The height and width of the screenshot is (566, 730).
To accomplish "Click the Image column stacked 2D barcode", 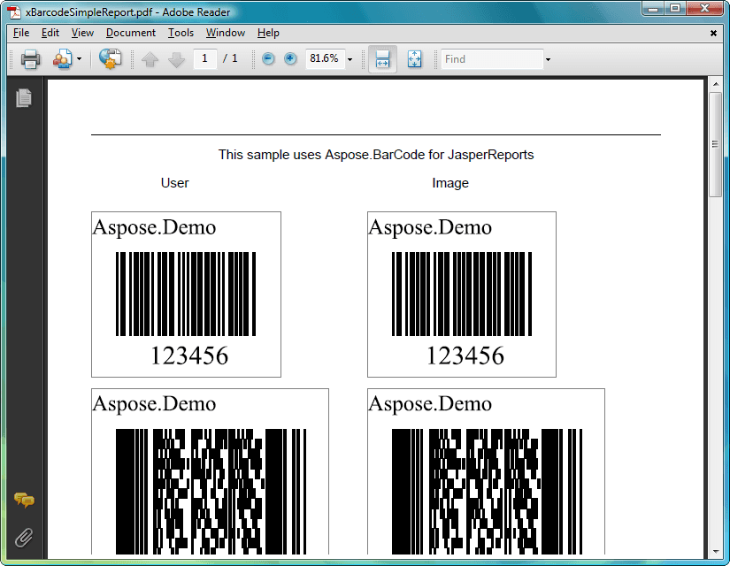I will [x=487, y=492].
